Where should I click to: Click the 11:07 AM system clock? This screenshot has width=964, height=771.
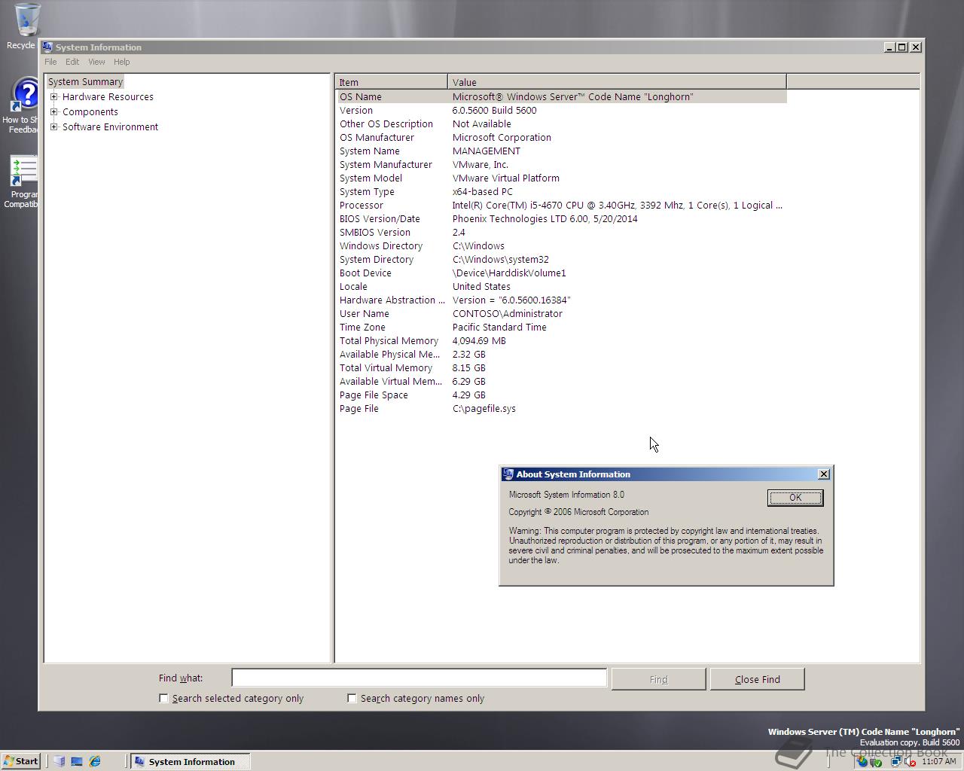pyautogui.click(x=939, y=761)
